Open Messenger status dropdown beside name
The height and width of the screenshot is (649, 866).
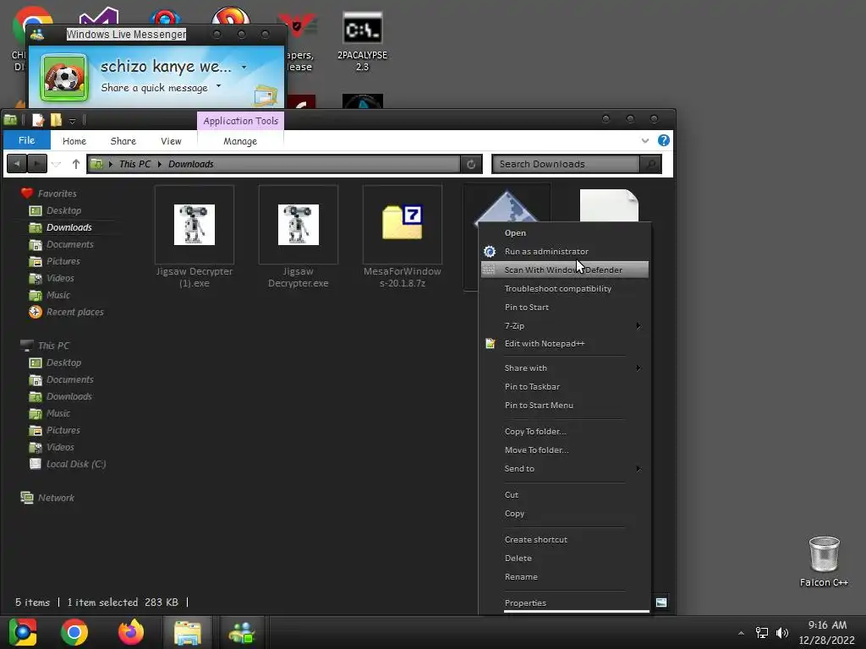(244, 68)
